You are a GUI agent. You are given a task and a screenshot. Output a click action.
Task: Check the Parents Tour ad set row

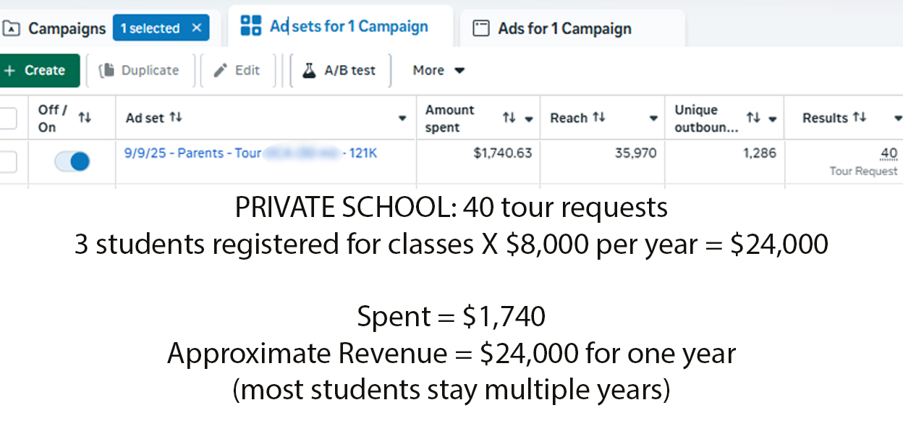pos(7,162)
